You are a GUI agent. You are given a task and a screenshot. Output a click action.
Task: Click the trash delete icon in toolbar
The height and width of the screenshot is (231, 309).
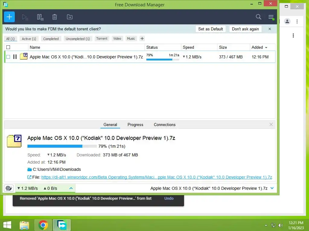point(55,17)
